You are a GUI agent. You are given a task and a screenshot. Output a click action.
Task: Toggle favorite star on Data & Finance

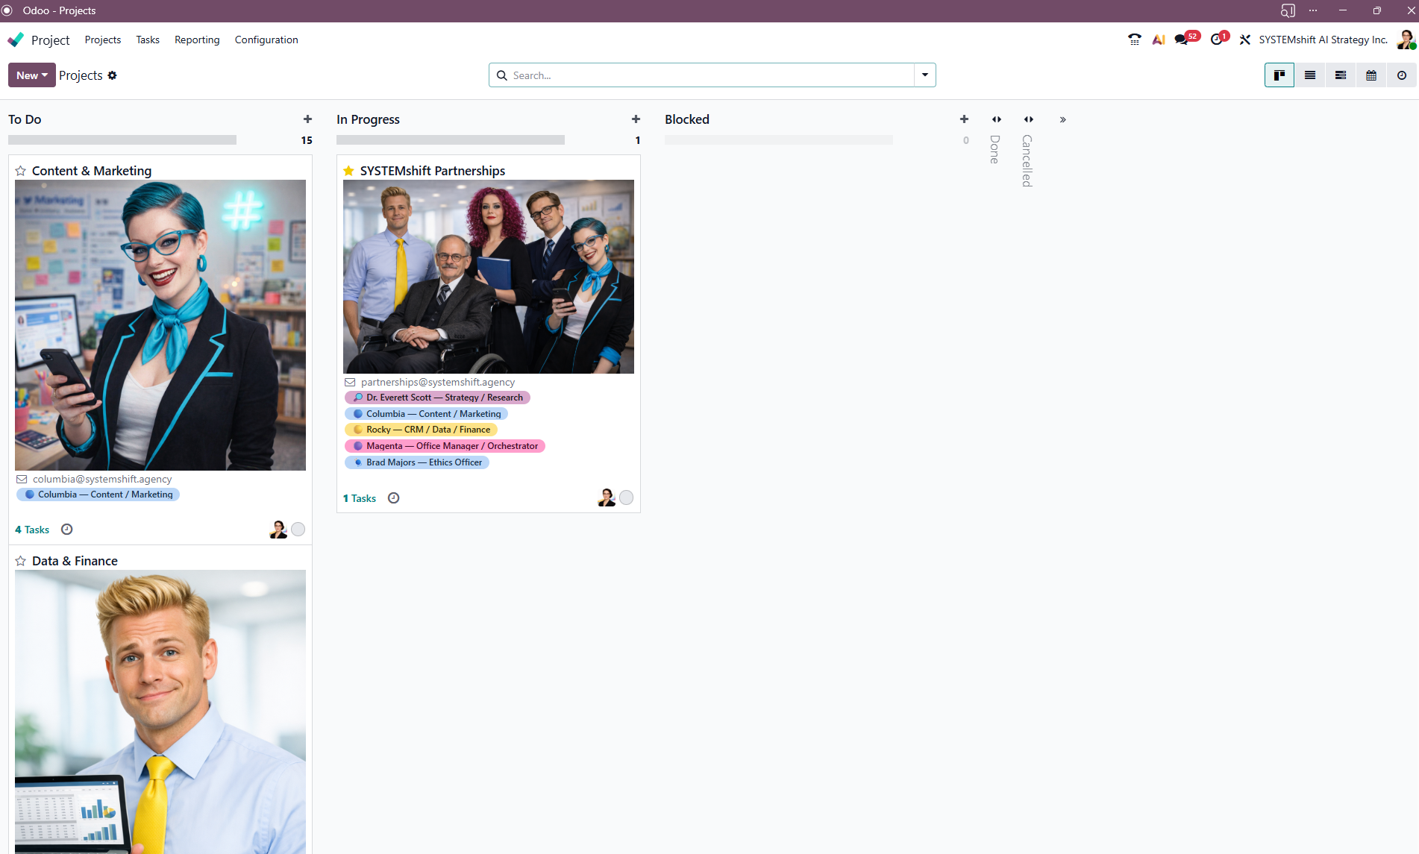coord(21,561)
